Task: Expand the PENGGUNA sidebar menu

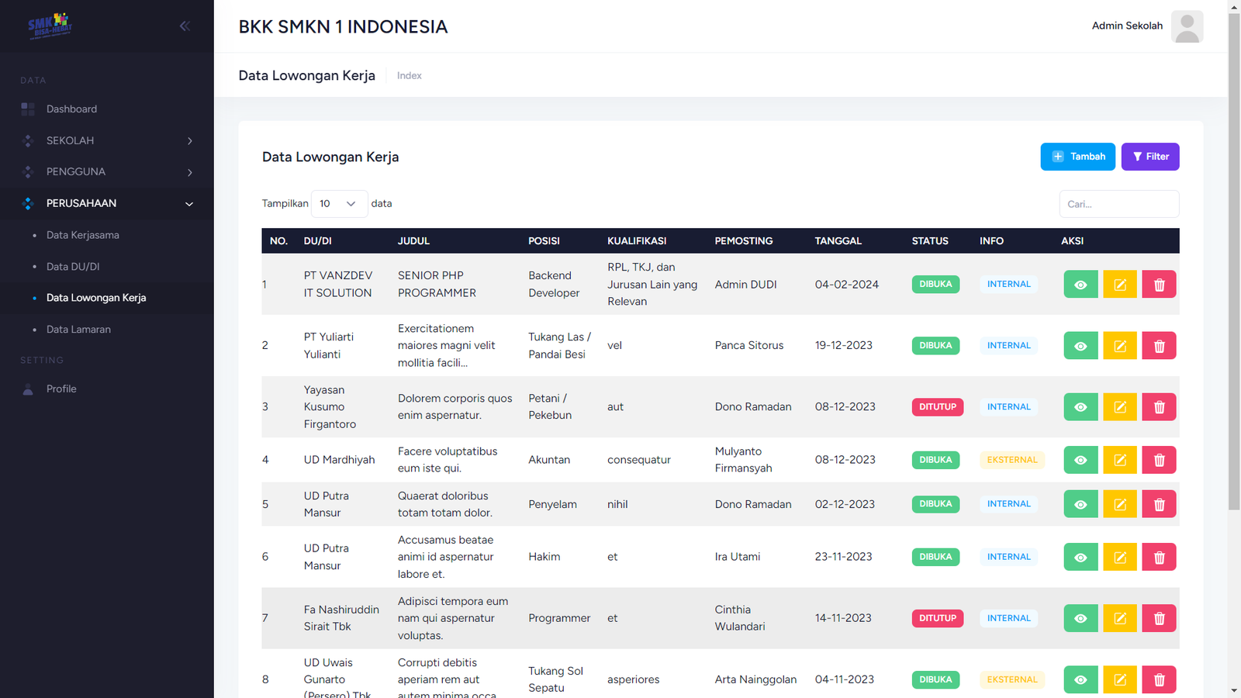Action: 107,172
